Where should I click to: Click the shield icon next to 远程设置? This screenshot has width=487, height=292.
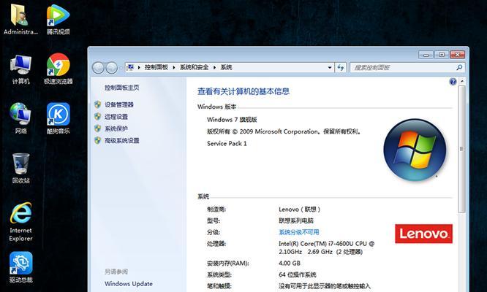pyautogui.click(x=97, y=117)
